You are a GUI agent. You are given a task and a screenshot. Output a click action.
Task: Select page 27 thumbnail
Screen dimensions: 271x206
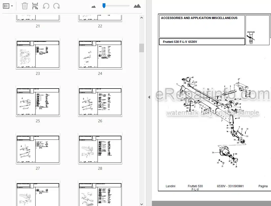pyautogui.click(x=38, y=149)
